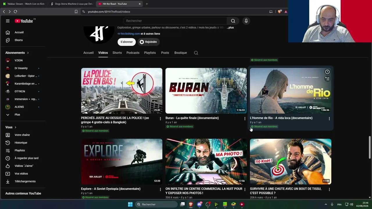Switch to the Accueil channel tab
The height and width of the screenshot is (209, 372).
[x=88, y=53]
